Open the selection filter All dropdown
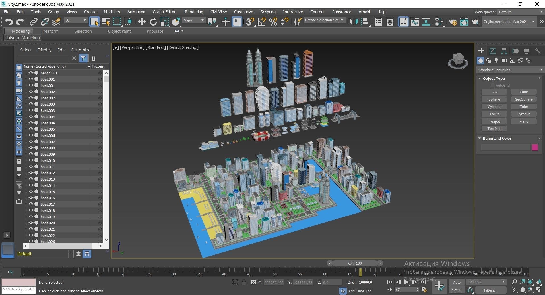Image resolution: width=545 pixels, height=295 pixels. point(76,20)
